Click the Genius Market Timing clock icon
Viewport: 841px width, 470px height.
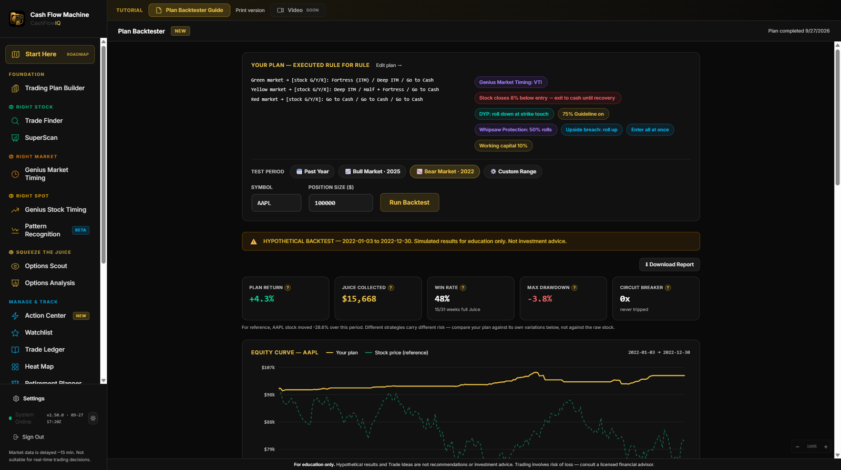coord(15,174)
